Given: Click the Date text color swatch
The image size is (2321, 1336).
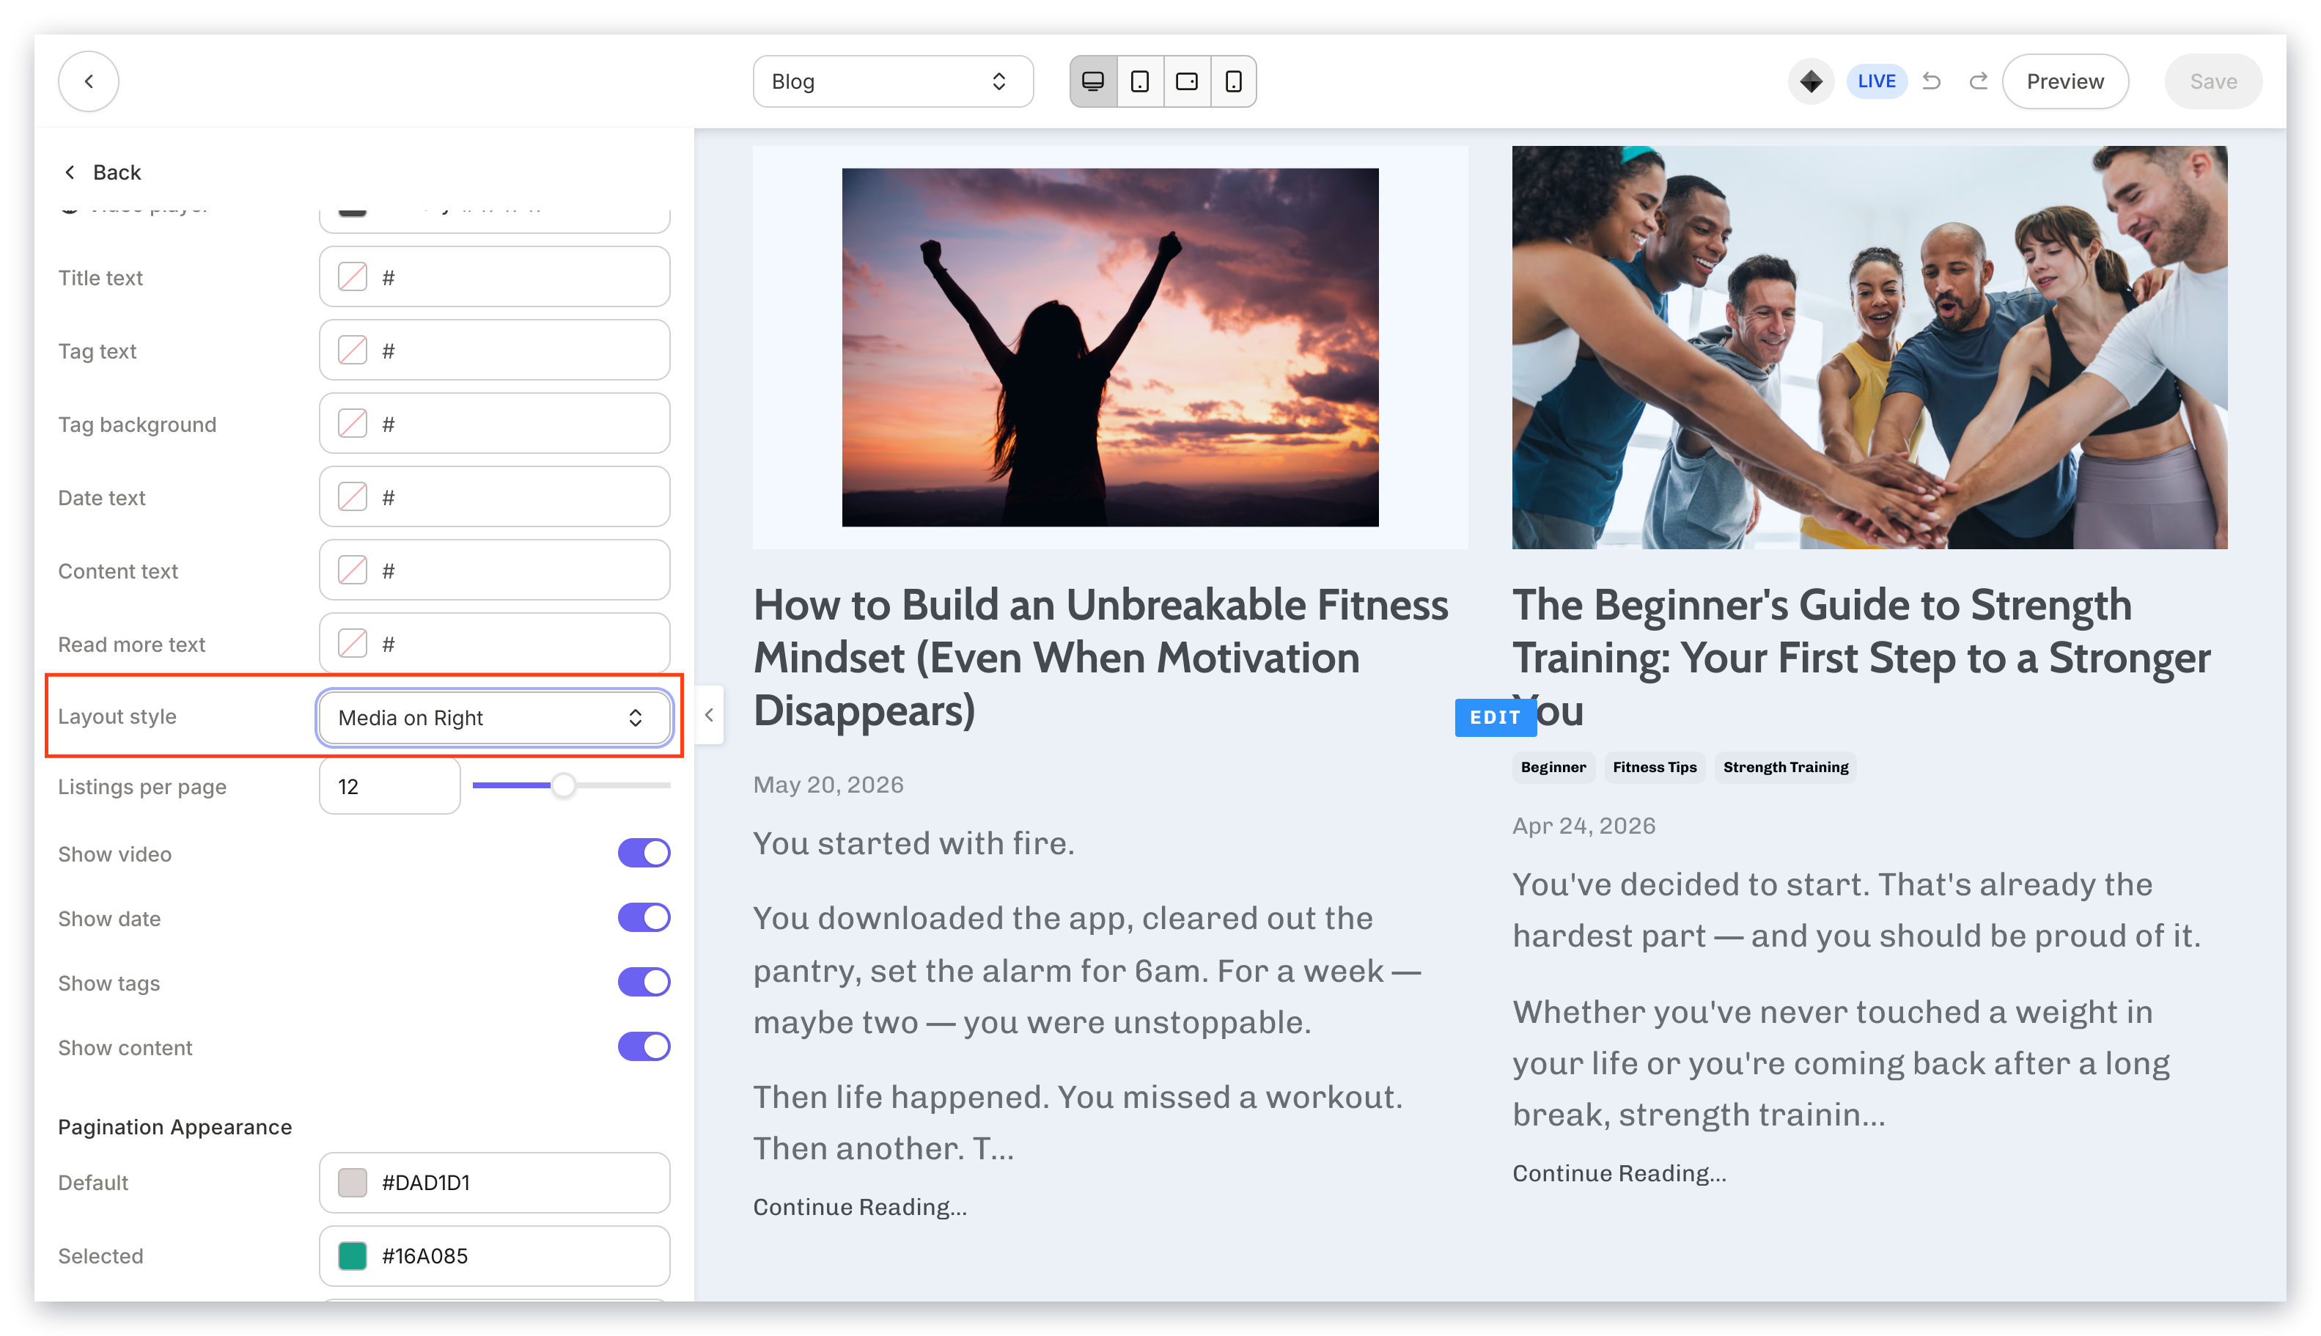Looking at the screenshot, I should [353, 497].
